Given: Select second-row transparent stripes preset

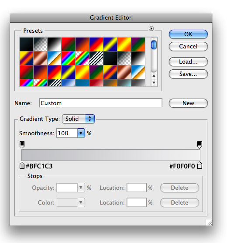Looking at the screenshot, I should [96, 58].
